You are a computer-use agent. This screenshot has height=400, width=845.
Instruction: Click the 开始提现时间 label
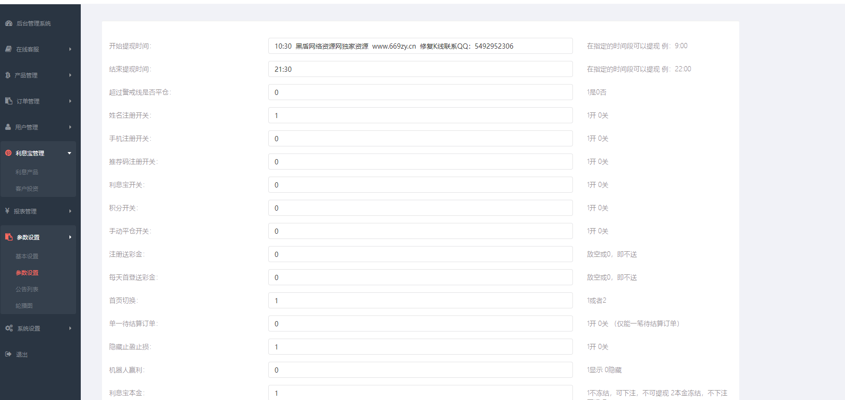point(130,46)
